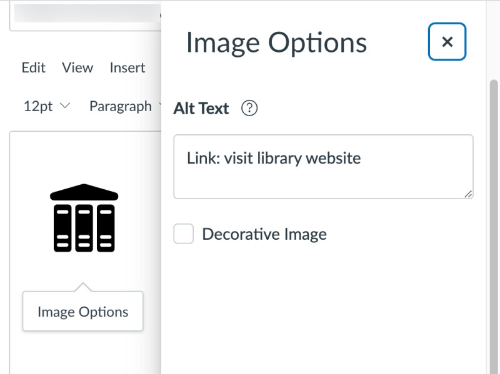The image size is (500, 374).
Task: Click the Alt Text box resize handle
Action: [x=469, y=195]
